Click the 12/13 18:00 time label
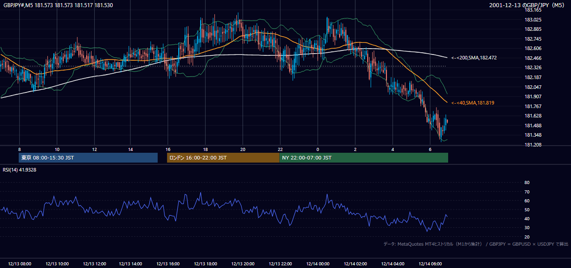Screen dimensions: 571x268 (206, 264)
